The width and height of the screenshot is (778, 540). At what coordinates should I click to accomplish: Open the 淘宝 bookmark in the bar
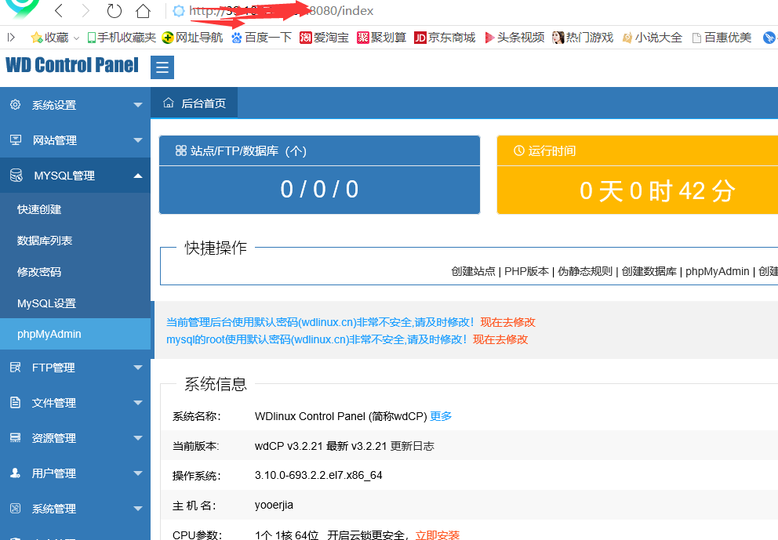pyautogui.click(x=325, y=37)
